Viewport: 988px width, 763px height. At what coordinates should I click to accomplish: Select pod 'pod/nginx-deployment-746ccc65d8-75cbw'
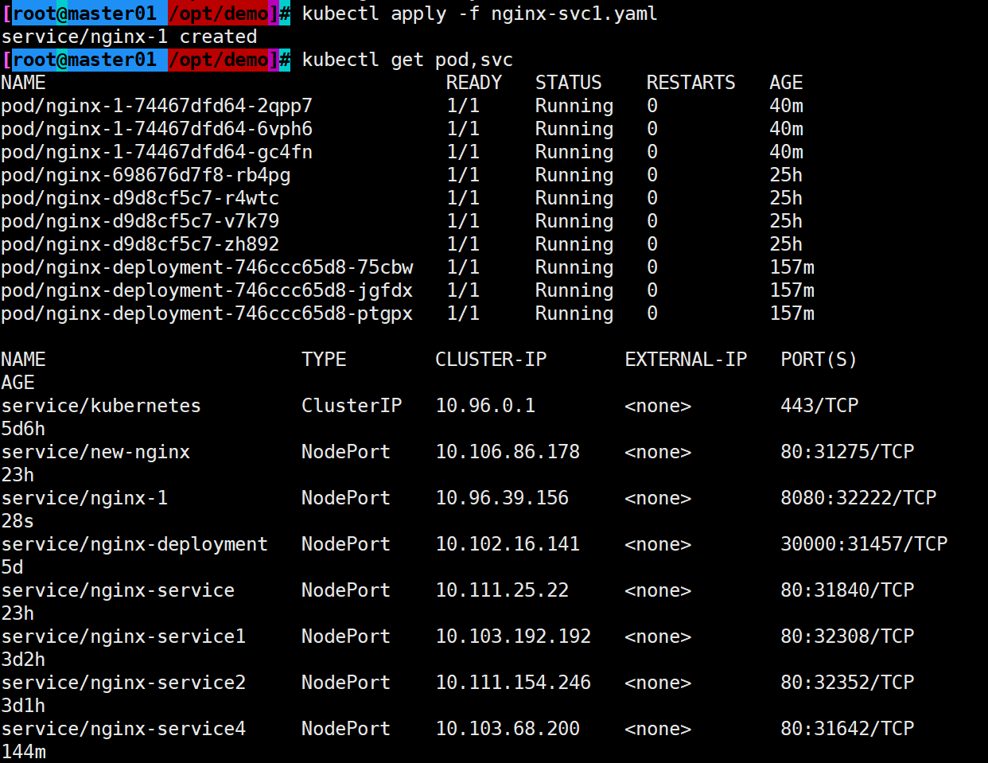(x=207, y=267)
